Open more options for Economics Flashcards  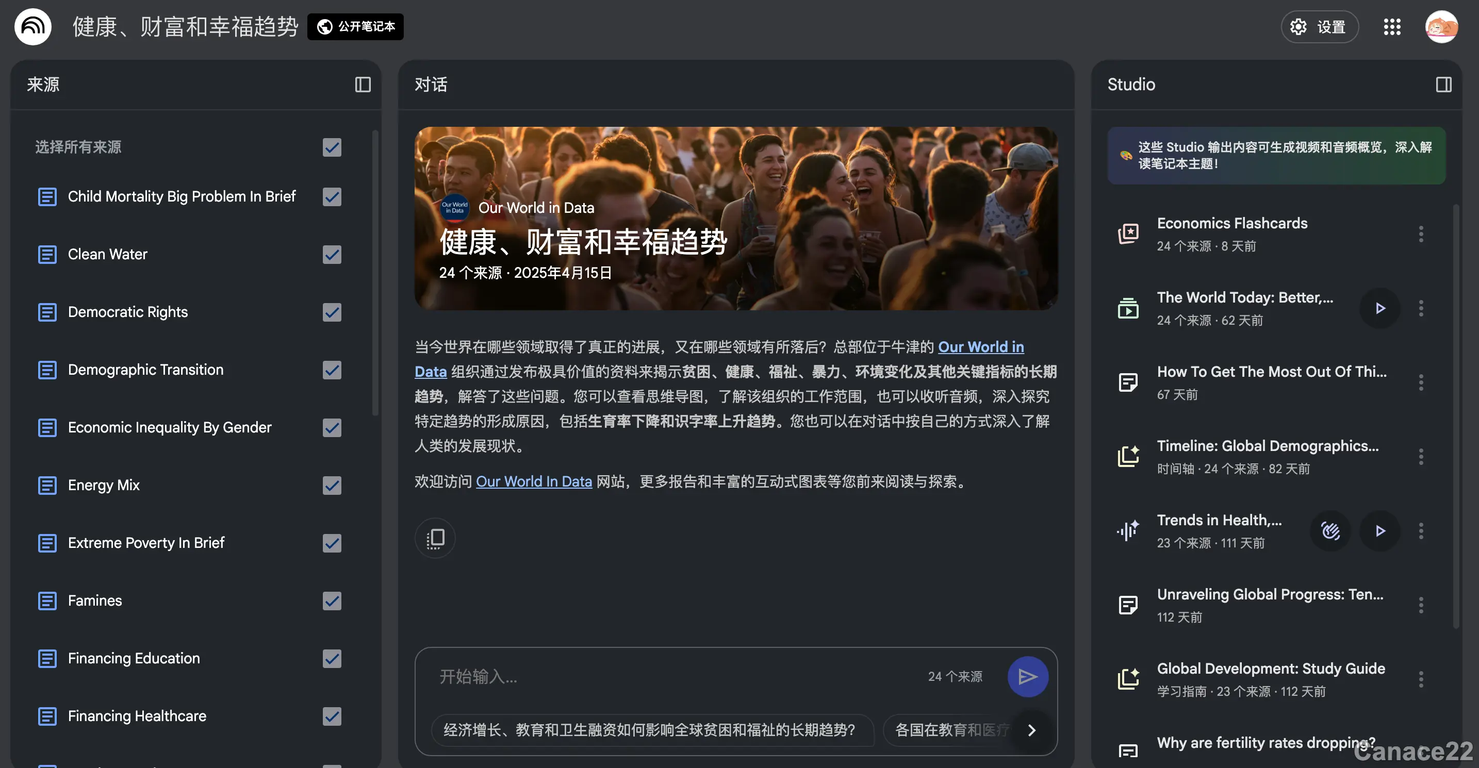(1421, 233)
